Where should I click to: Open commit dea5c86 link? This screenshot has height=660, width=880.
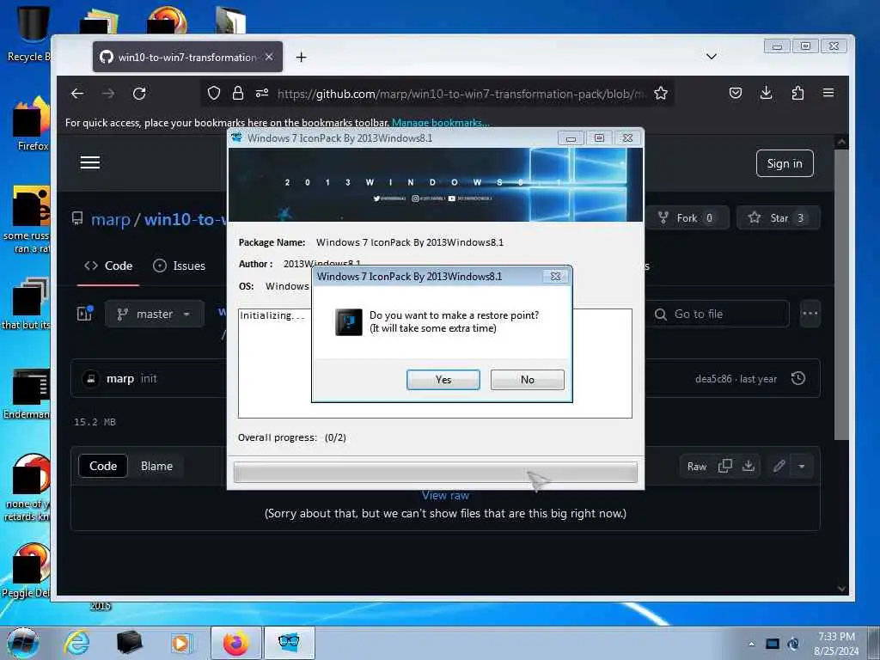click(713, 379)
